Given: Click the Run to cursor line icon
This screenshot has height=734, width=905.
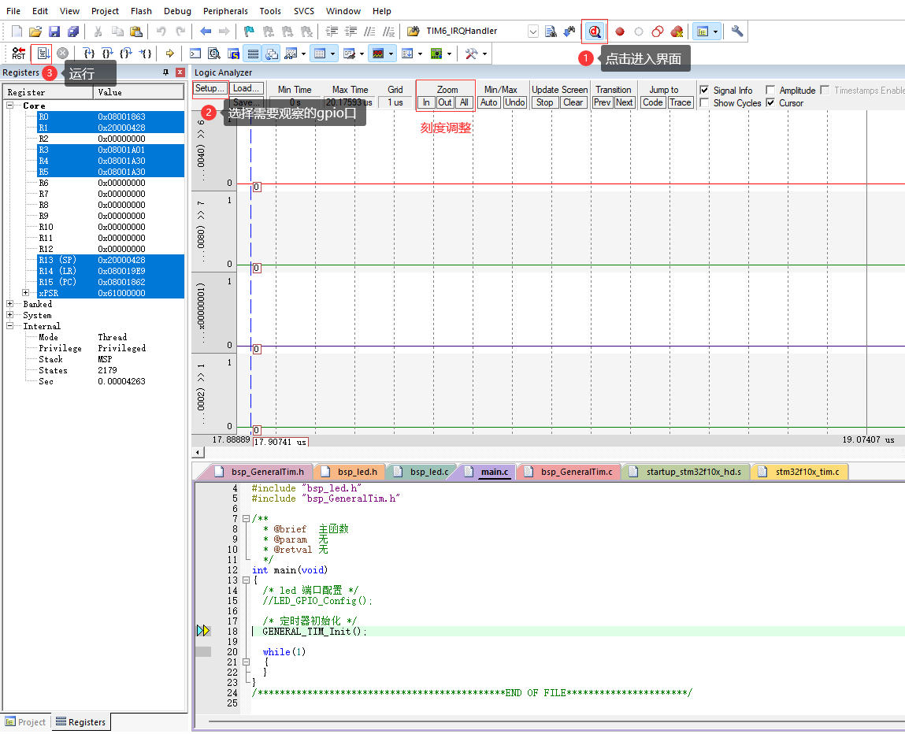Looking at the screenshot, I should [146, 54].
